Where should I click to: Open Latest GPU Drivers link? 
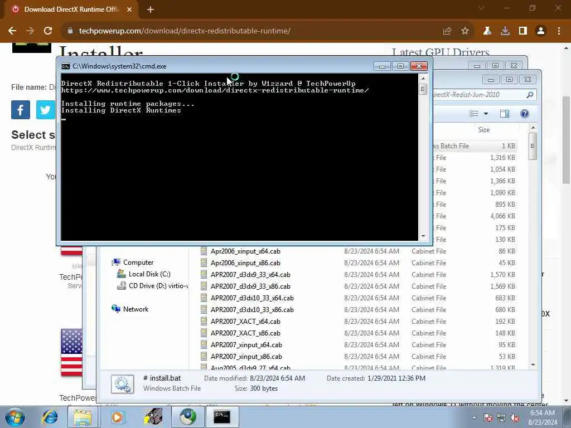point(441,52)
